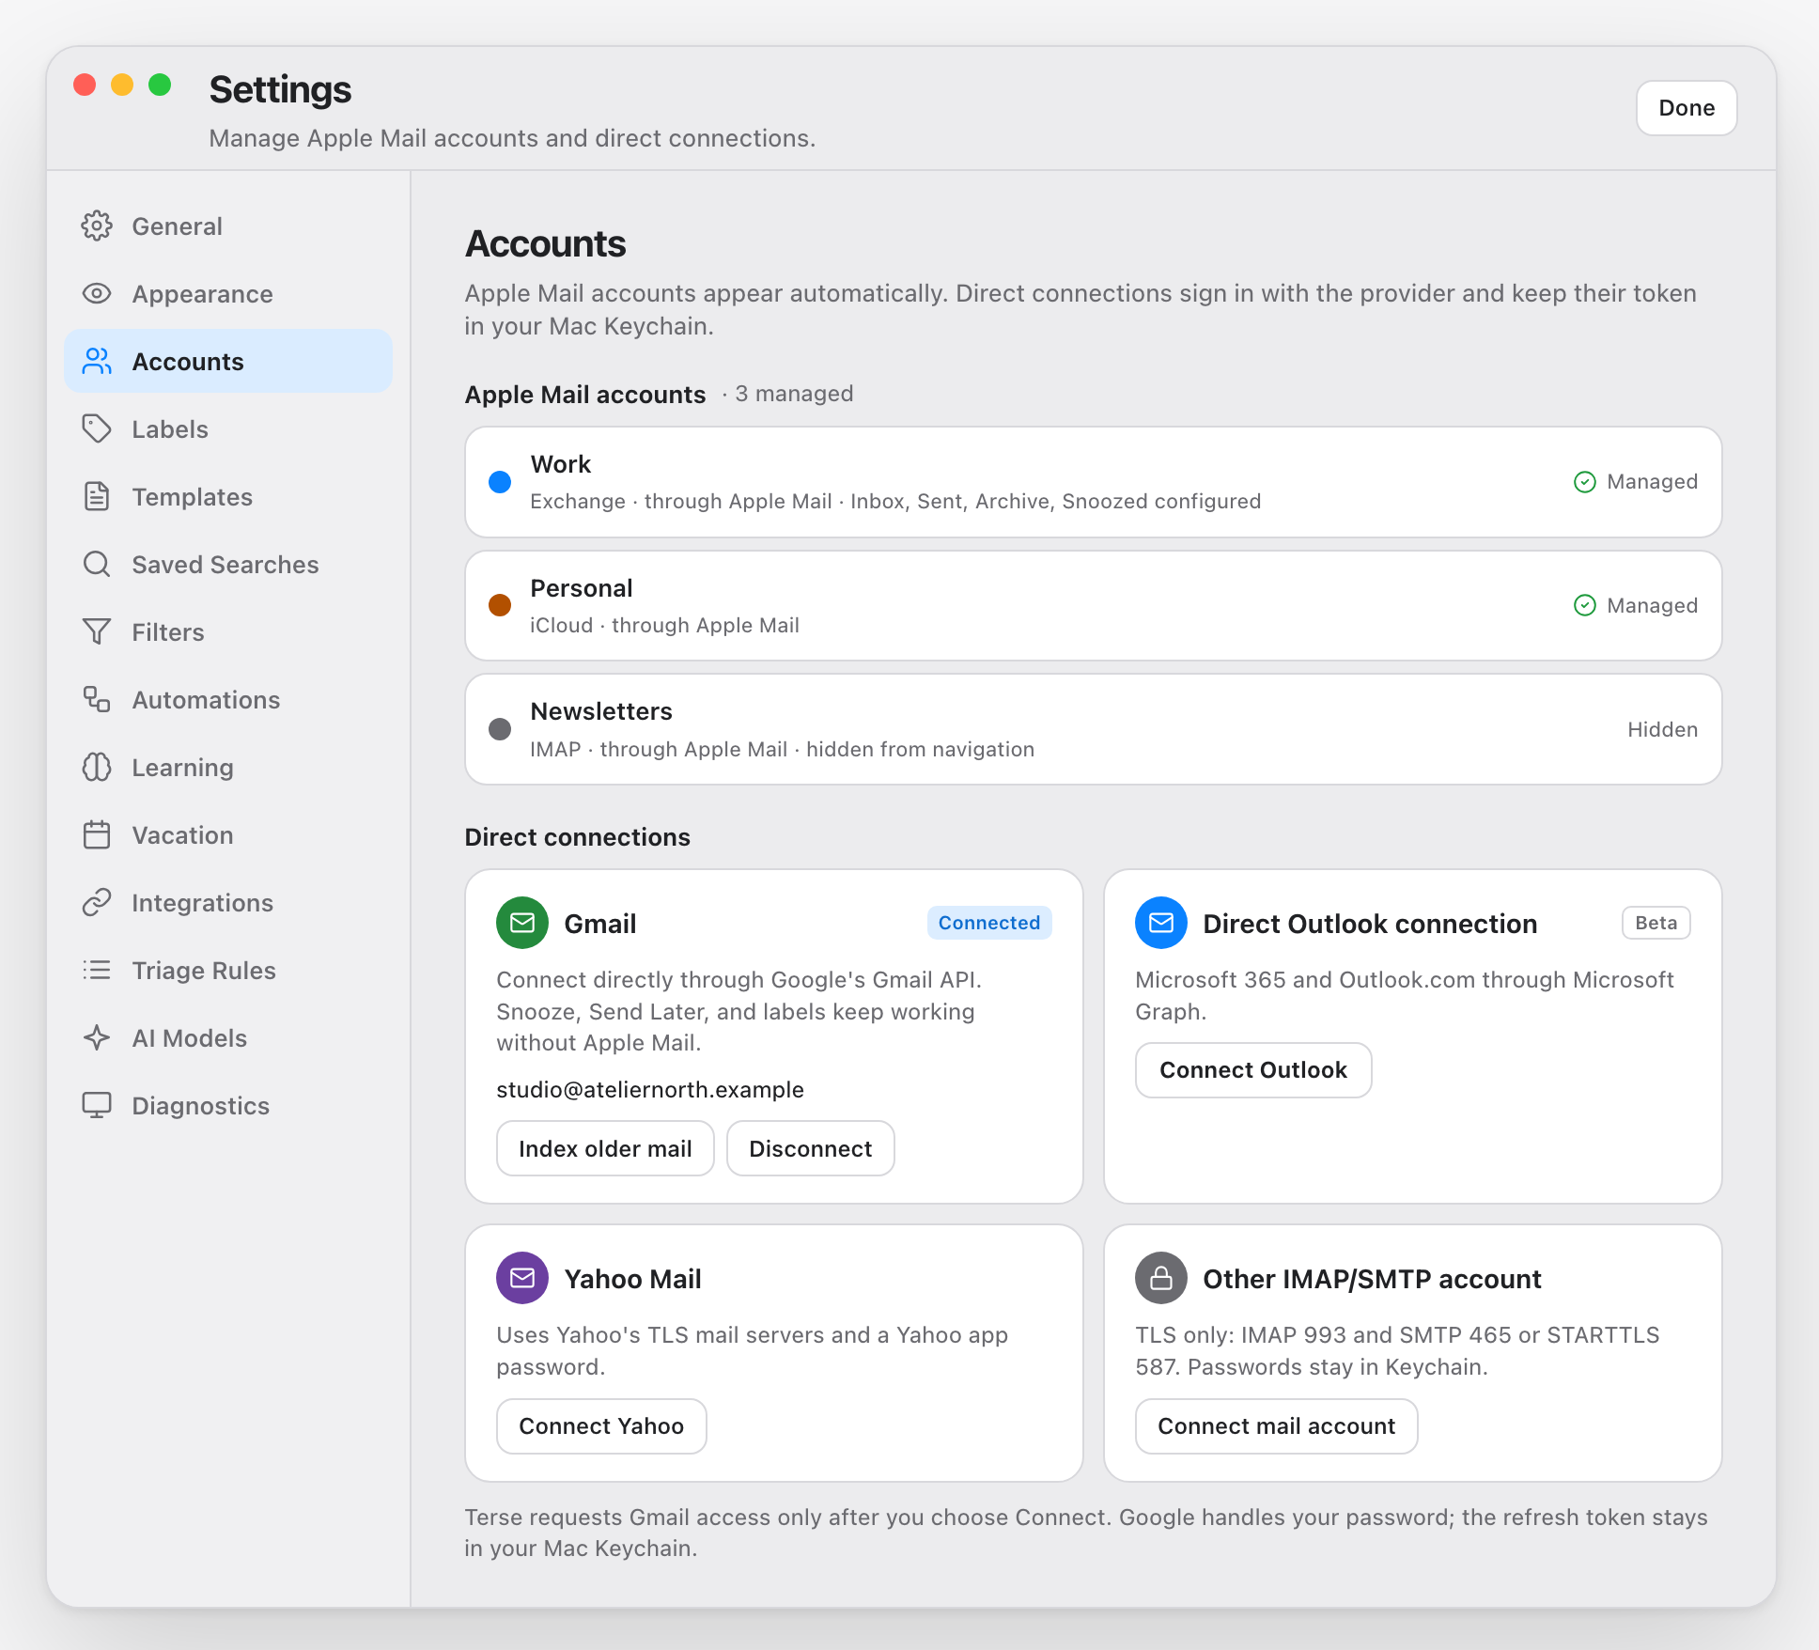Click the Integrations link icon
The height and width of the screenshot is (1650, 1819).
tap(97, 903)
